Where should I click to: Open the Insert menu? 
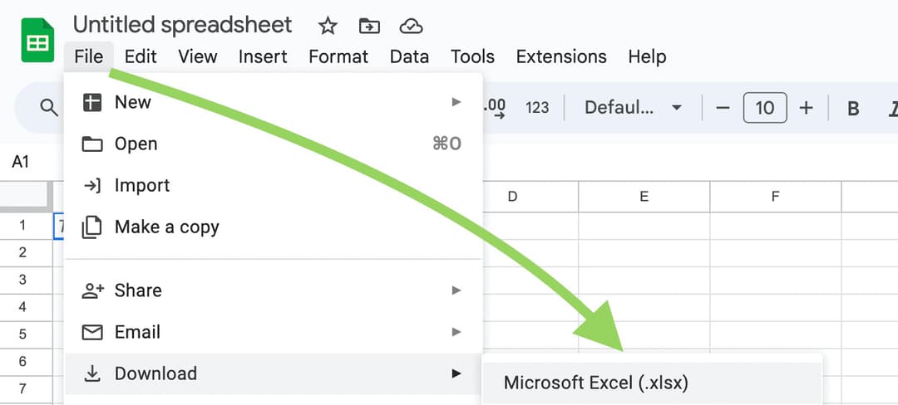point(263,56)
